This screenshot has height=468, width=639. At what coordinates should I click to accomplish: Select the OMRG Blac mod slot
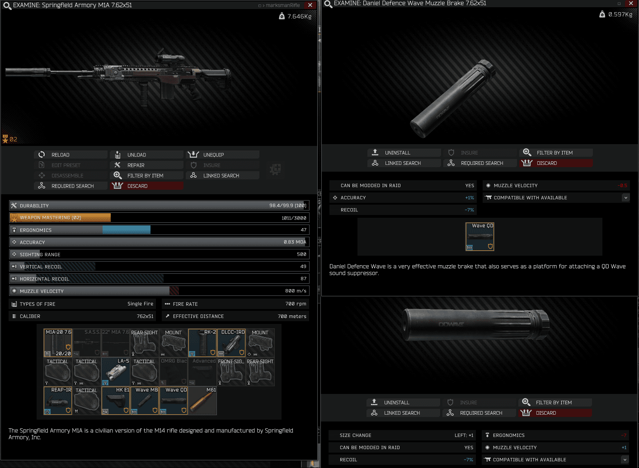(174, 372)
